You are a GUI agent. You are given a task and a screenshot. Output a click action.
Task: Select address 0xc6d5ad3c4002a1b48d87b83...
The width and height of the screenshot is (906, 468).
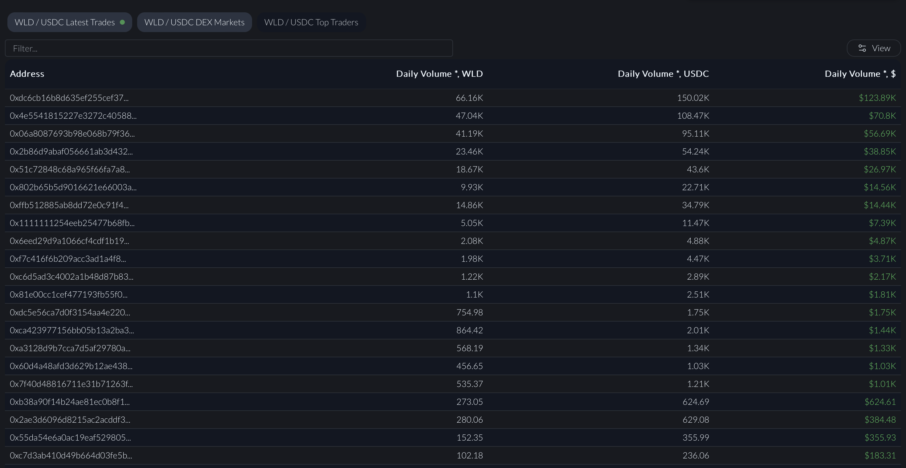point(72,277)
